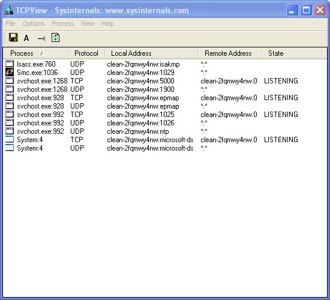The width and height of the screenshot is (330, 300).
Task: Open the Options menu
Action: tap(34, 23)
